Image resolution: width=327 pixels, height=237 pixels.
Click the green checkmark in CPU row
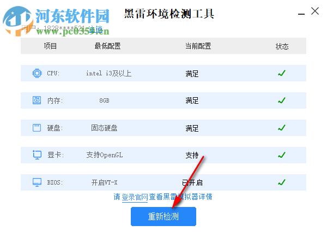tap(282, 73)
